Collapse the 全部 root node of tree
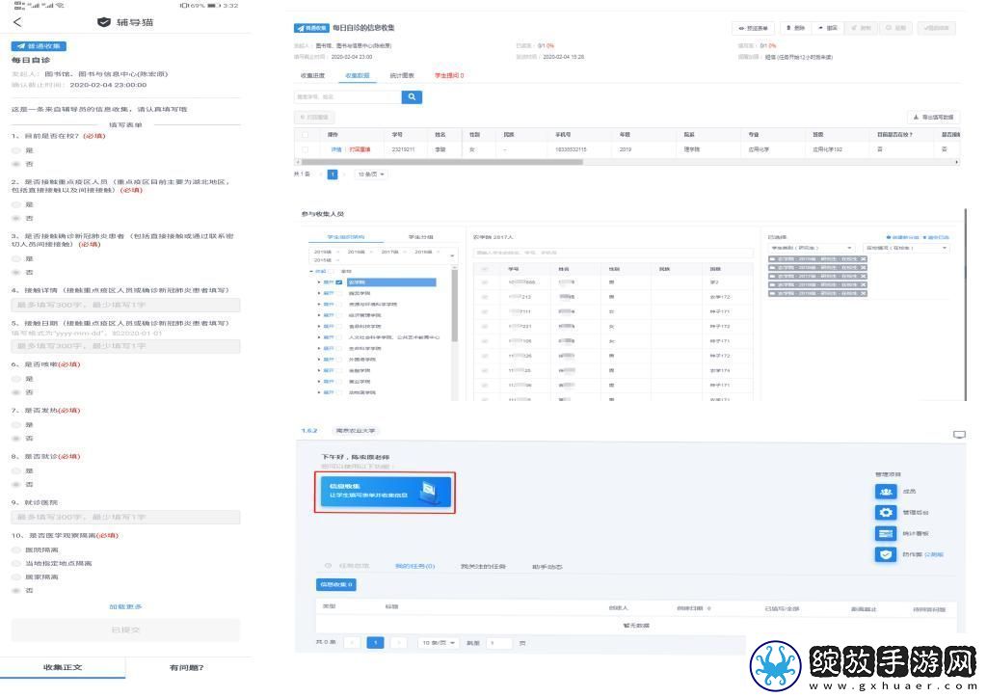Image resolution: width=987 pixels, height=697 pixels. 311,271
